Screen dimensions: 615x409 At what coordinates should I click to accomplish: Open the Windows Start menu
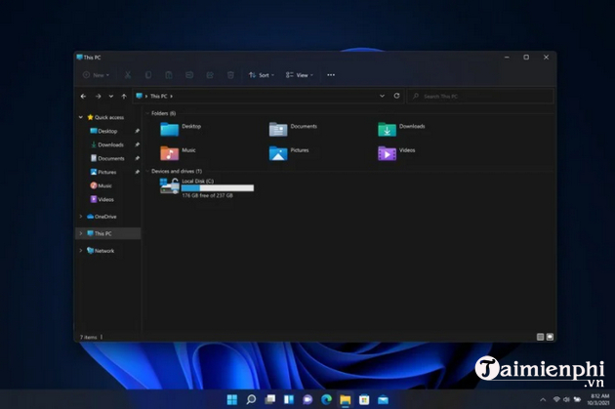tap(231, 399)
